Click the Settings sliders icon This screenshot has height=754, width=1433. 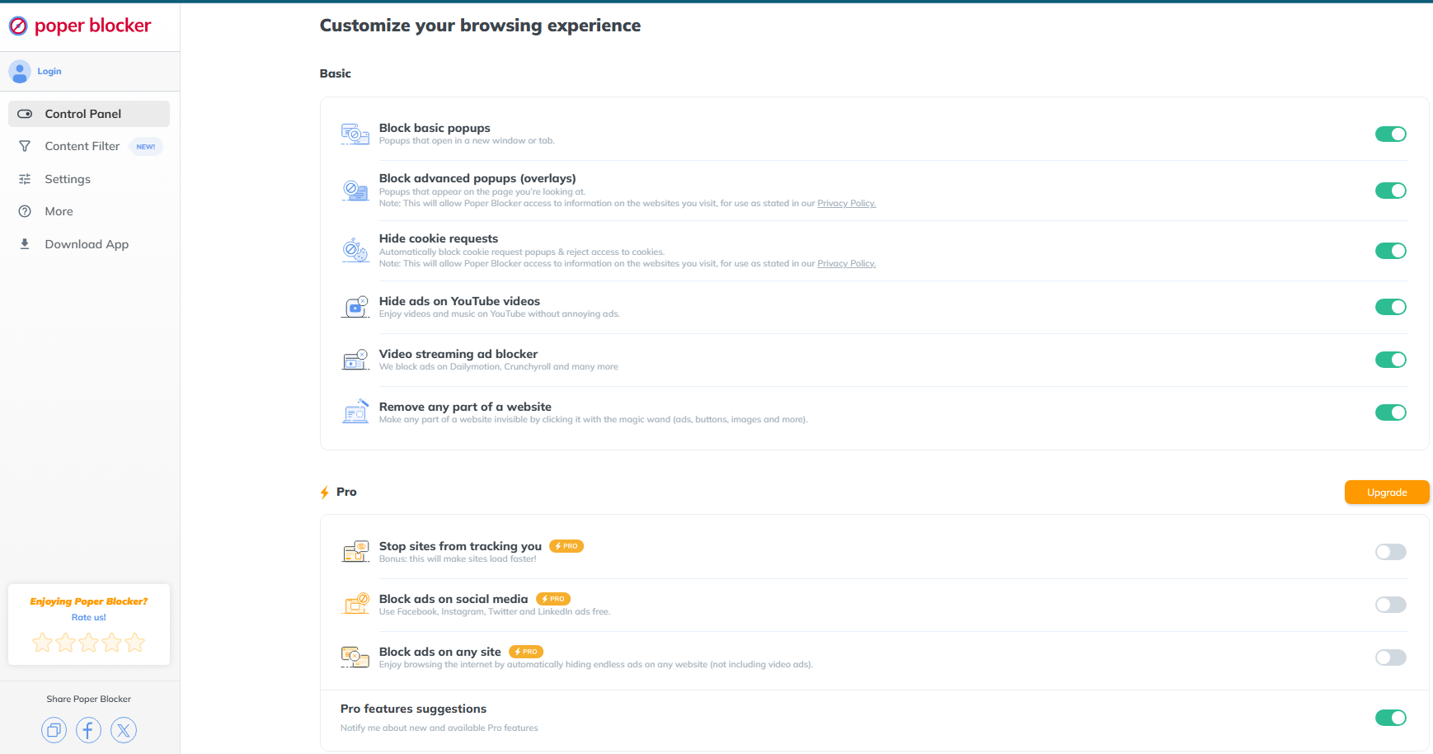point(26,179)
